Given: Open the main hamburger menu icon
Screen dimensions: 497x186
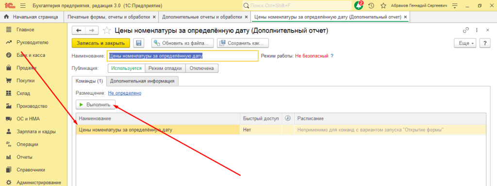Looking at the screenshot, I should 23,6.
